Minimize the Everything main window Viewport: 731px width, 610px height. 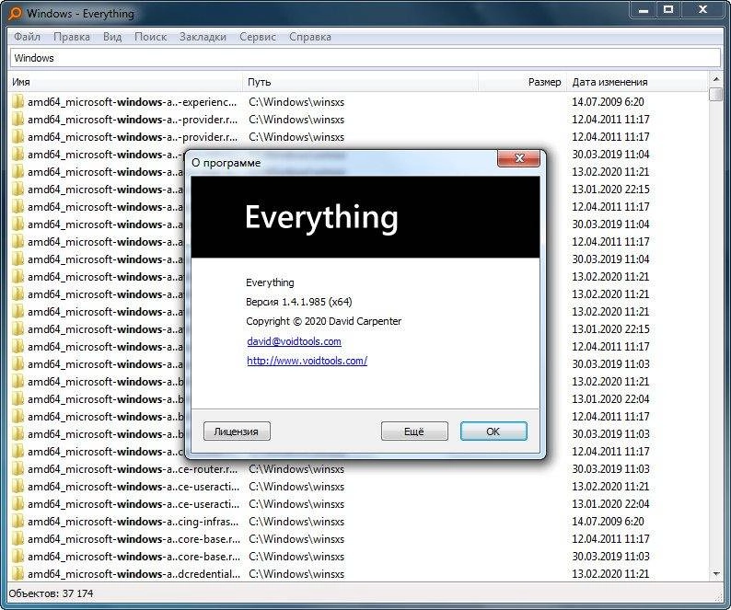pos(644,10)
